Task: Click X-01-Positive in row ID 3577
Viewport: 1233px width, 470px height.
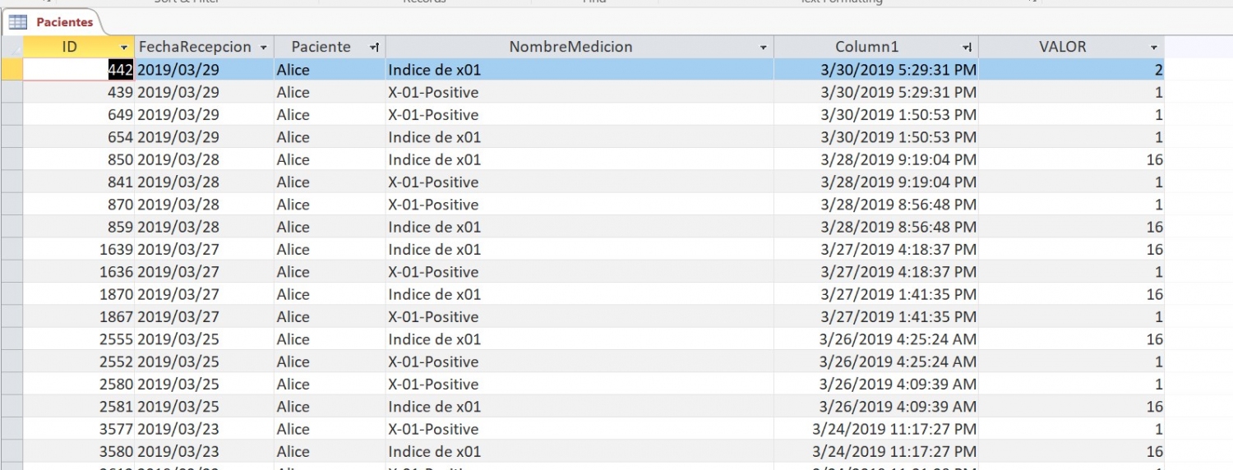Action: coord(433,429)
